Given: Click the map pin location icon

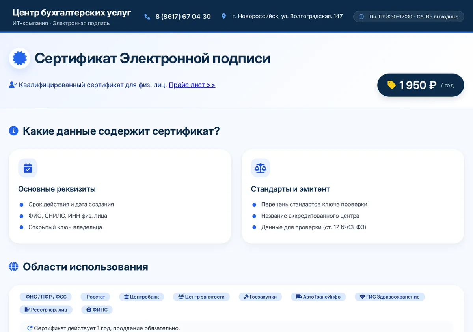Looking at the screenshot, I should pos(224,16).
